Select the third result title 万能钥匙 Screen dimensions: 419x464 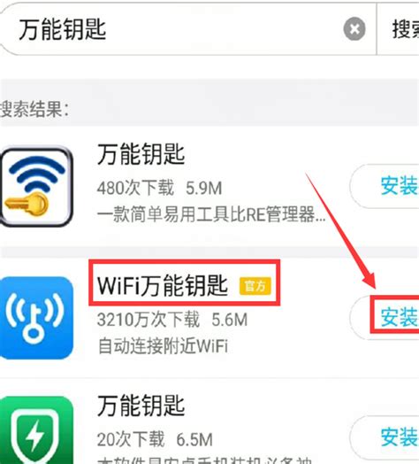coord(141,406)
